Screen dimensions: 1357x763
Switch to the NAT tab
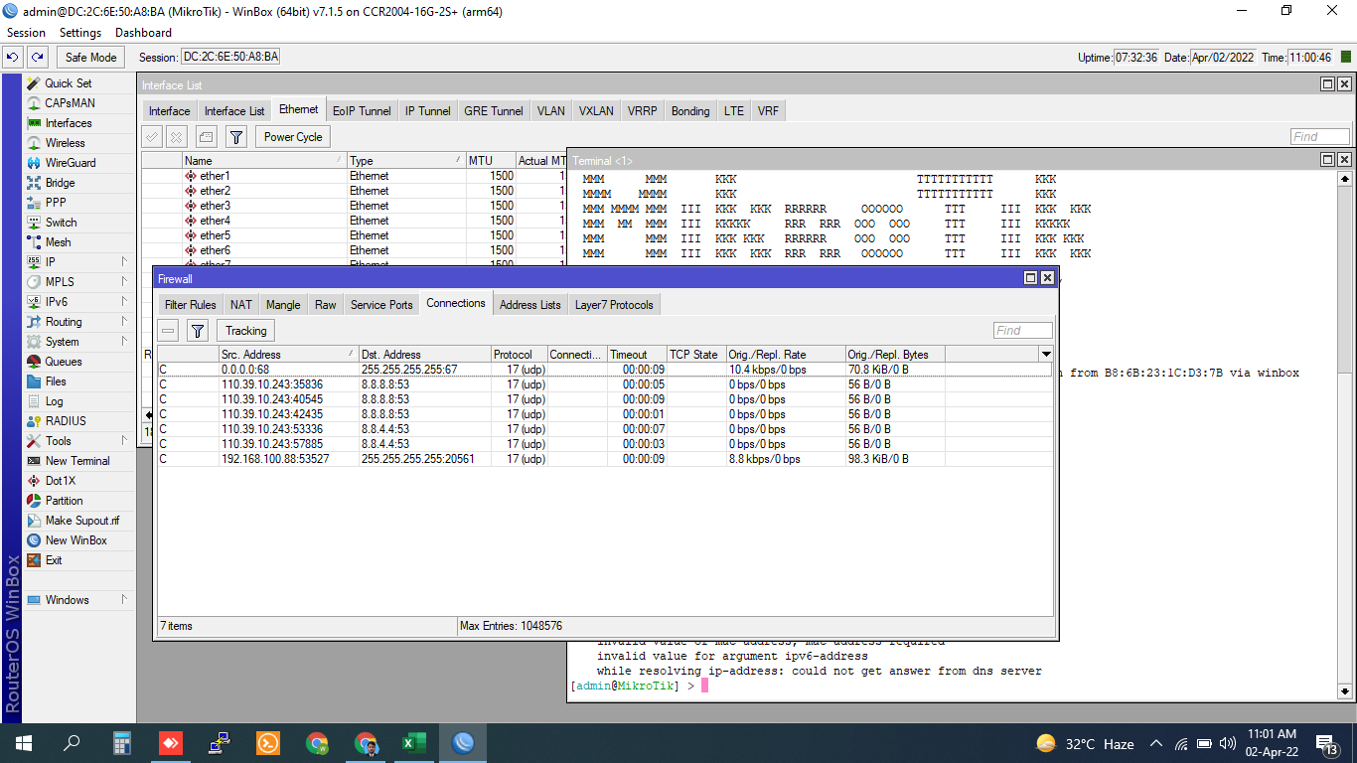click(x=241, y=305)
